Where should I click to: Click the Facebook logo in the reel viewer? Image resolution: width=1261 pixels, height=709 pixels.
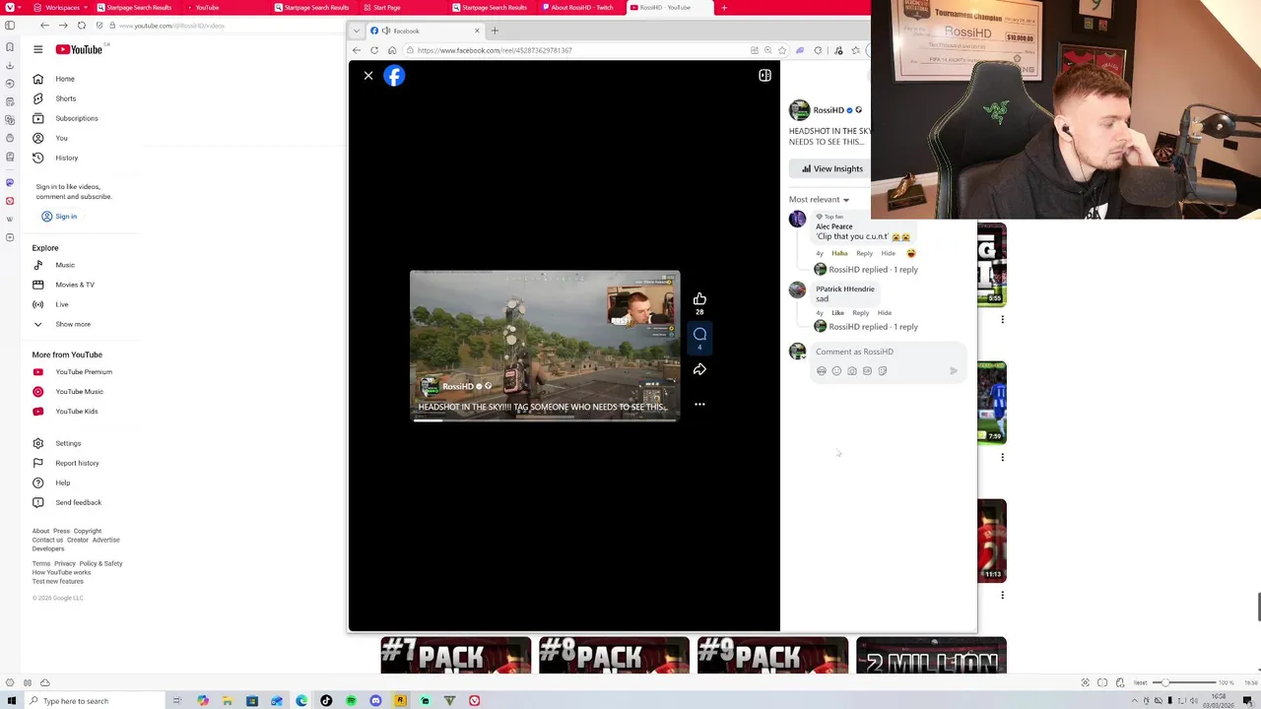pos(394,76)
